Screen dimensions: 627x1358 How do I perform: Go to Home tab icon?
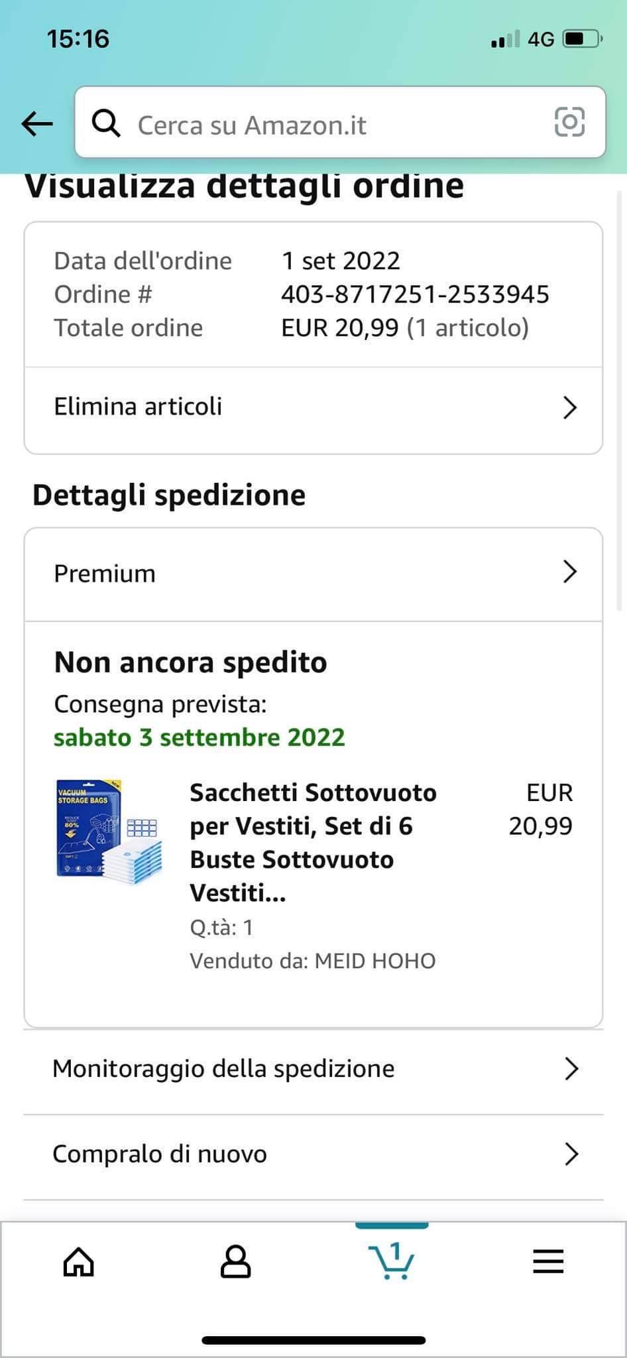pos(78,1262)
